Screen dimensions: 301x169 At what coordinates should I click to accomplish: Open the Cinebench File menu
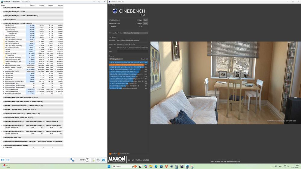tap(110, 5)
